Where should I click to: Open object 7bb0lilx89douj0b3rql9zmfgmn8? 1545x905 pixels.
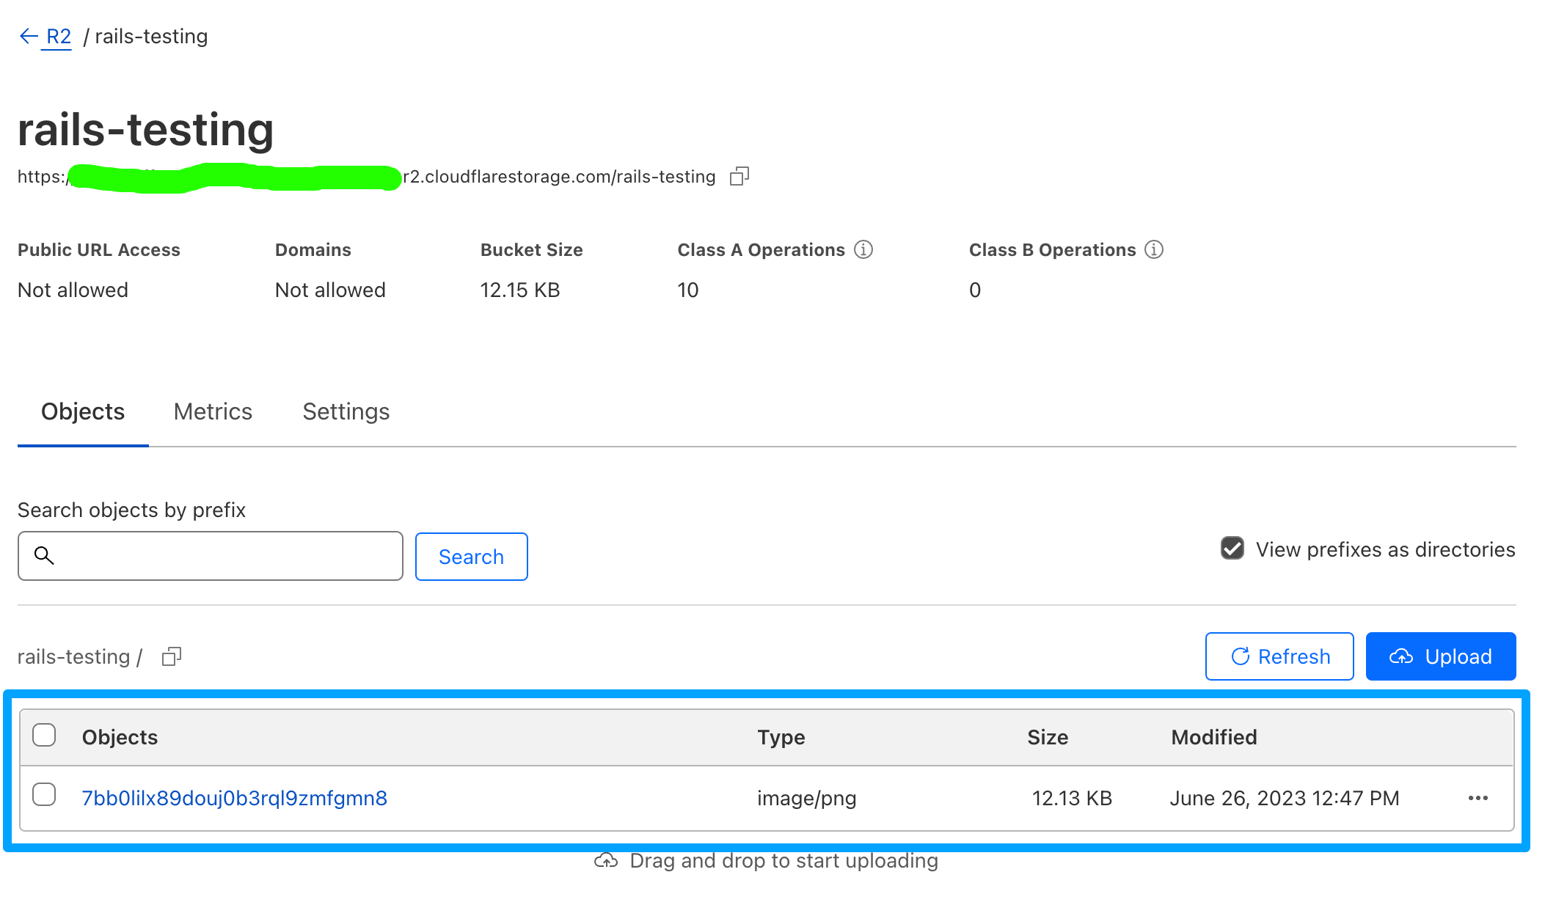[235, 798]
